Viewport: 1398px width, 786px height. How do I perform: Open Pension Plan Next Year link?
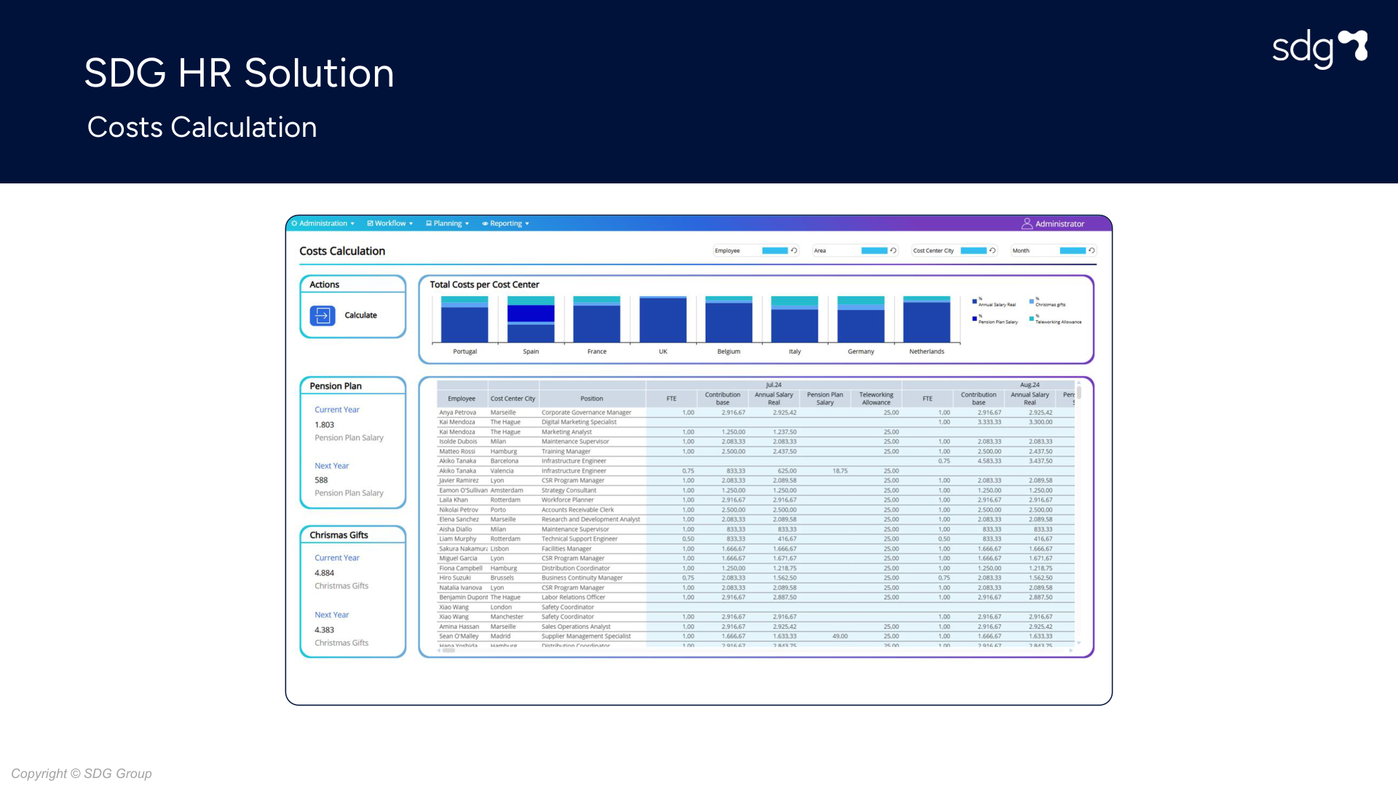[331, 466]
